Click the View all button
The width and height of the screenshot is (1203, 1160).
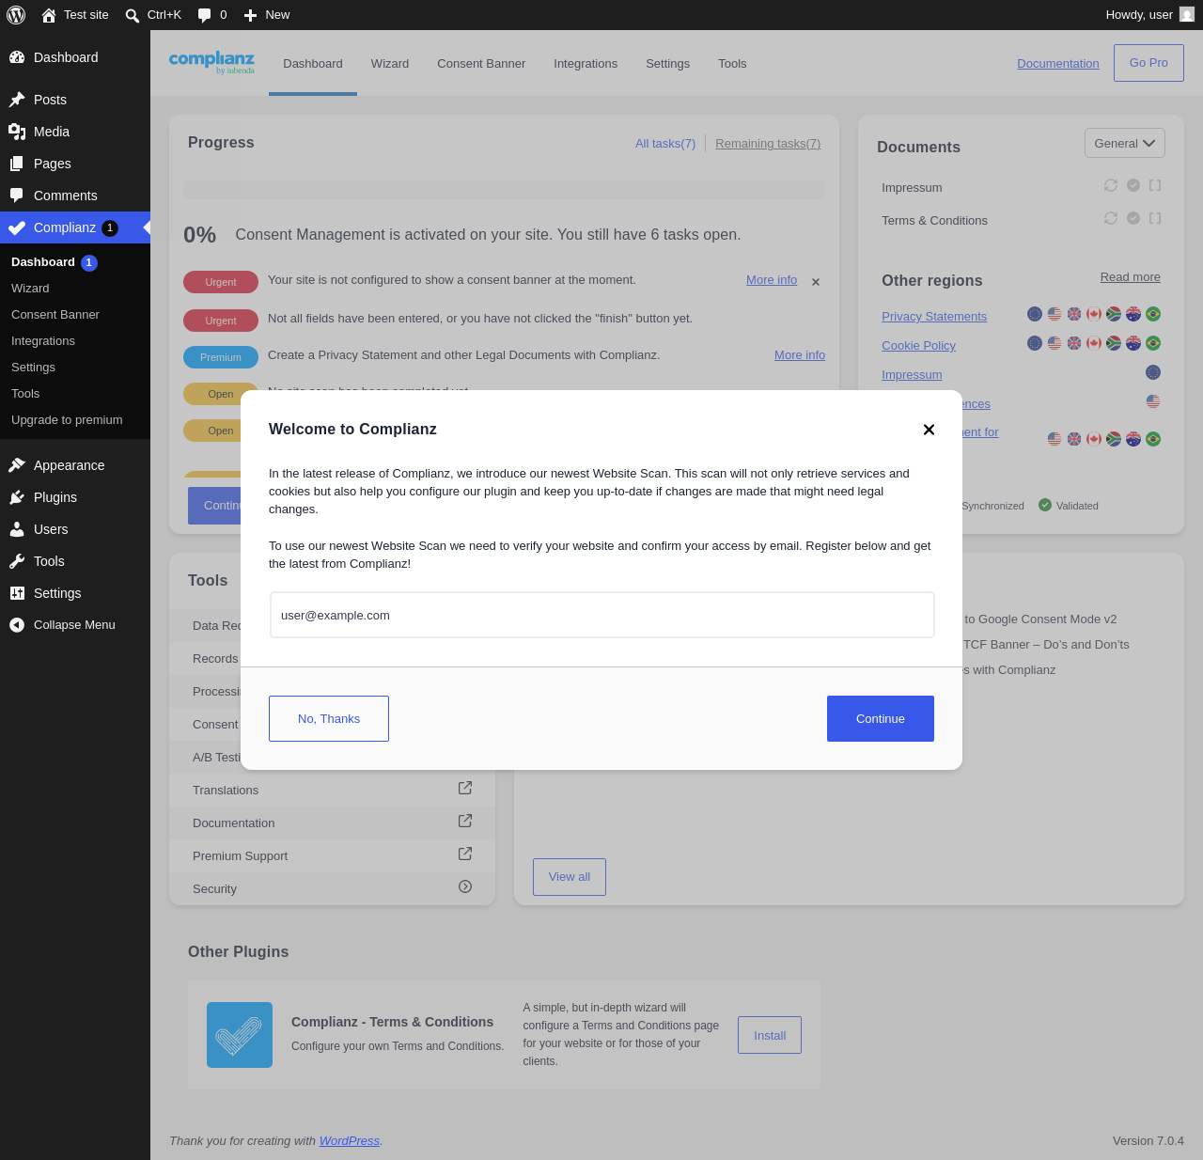pyautogui.click(x=570, y=877)
